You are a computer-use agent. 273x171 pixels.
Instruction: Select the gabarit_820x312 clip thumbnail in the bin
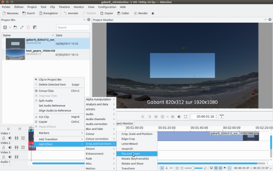(15, 44)
